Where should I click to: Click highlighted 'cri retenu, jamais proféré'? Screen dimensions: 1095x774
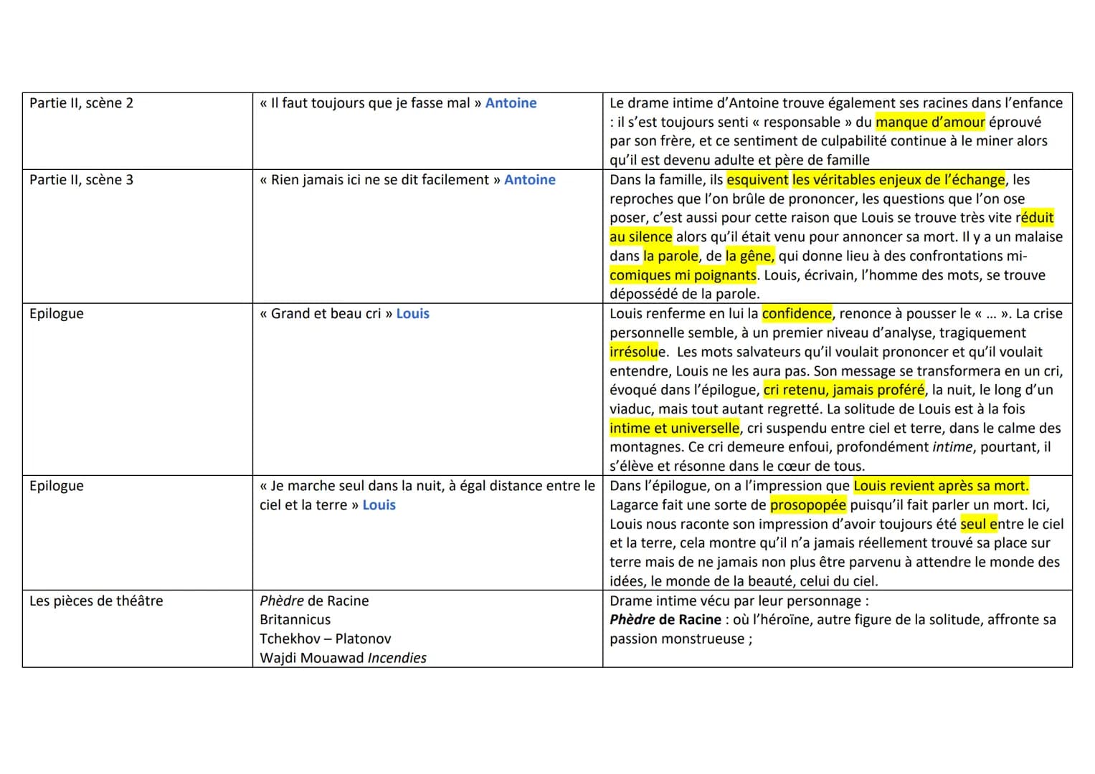[x=844, y=390]
